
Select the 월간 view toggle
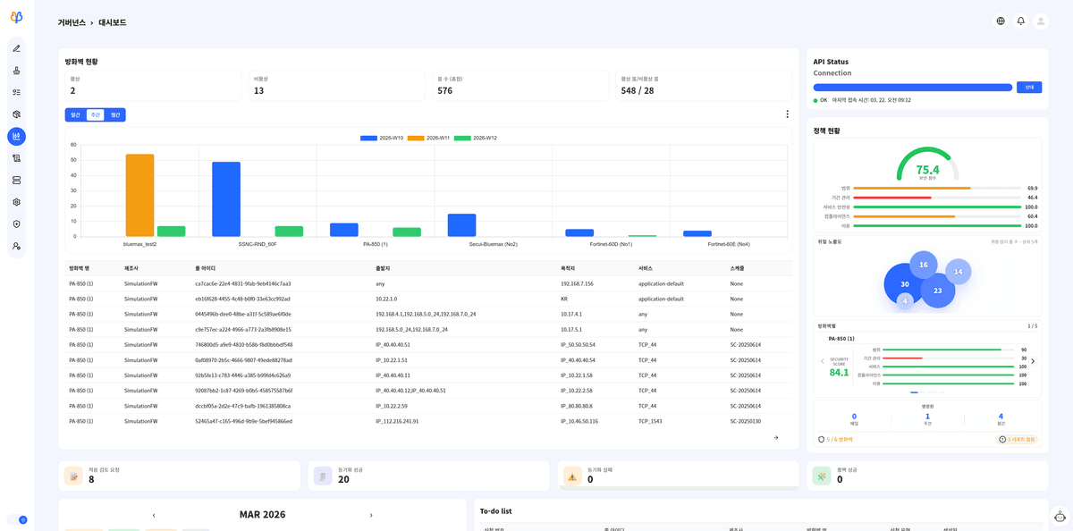tap(115, 114)
